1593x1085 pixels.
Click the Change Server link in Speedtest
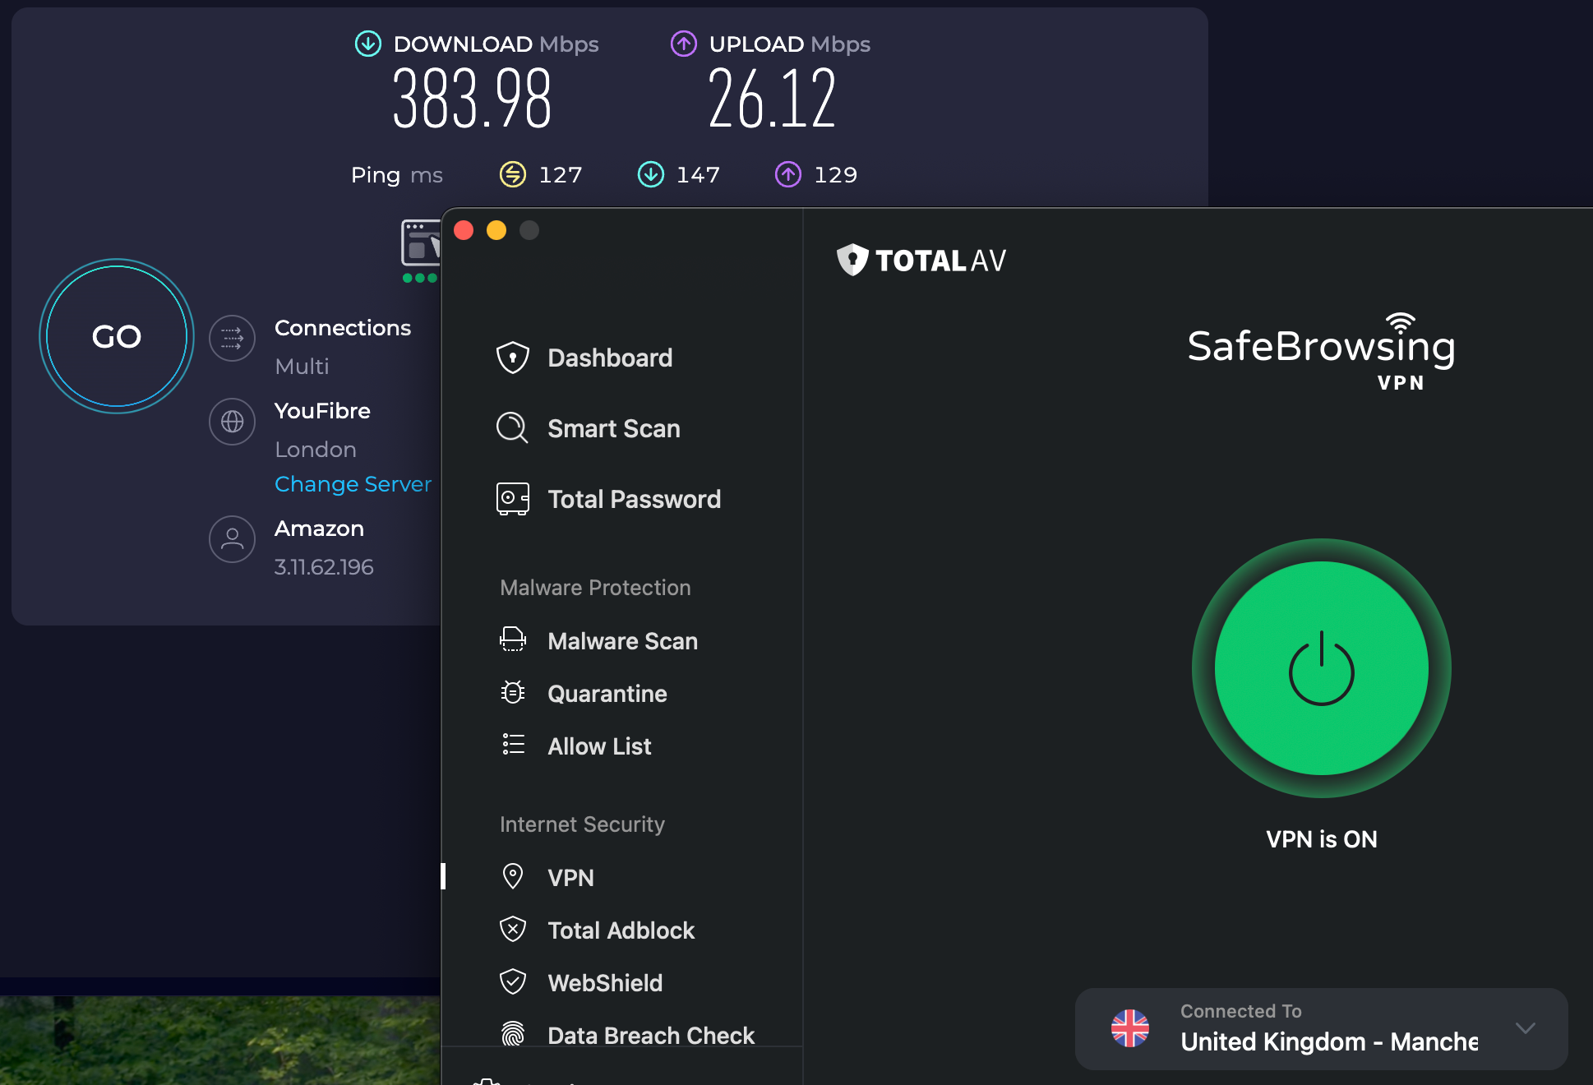click(353, 484)
